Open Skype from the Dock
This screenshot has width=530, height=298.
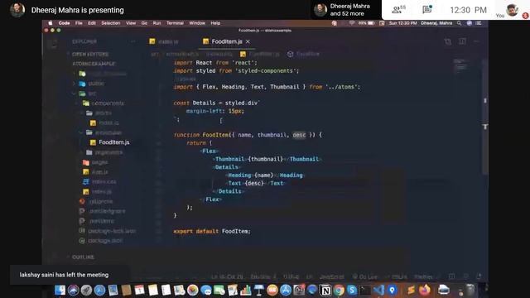click(352, 290)
